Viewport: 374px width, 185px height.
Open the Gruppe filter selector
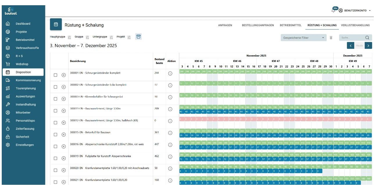[87, 37]
